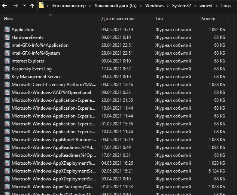Click the Intel-GFX-Info%4System file icon
The width and height of the screenshot is (237, 195).
pyautogui.click(x=7, y=53)
